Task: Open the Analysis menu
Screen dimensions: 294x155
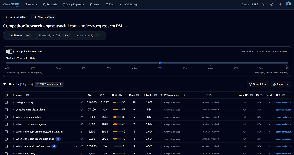Action: point(31,4)
